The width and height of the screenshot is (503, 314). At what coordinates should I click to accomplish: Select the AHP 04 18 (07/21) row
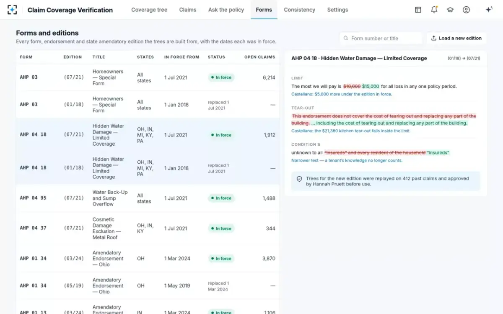(148, 135)
